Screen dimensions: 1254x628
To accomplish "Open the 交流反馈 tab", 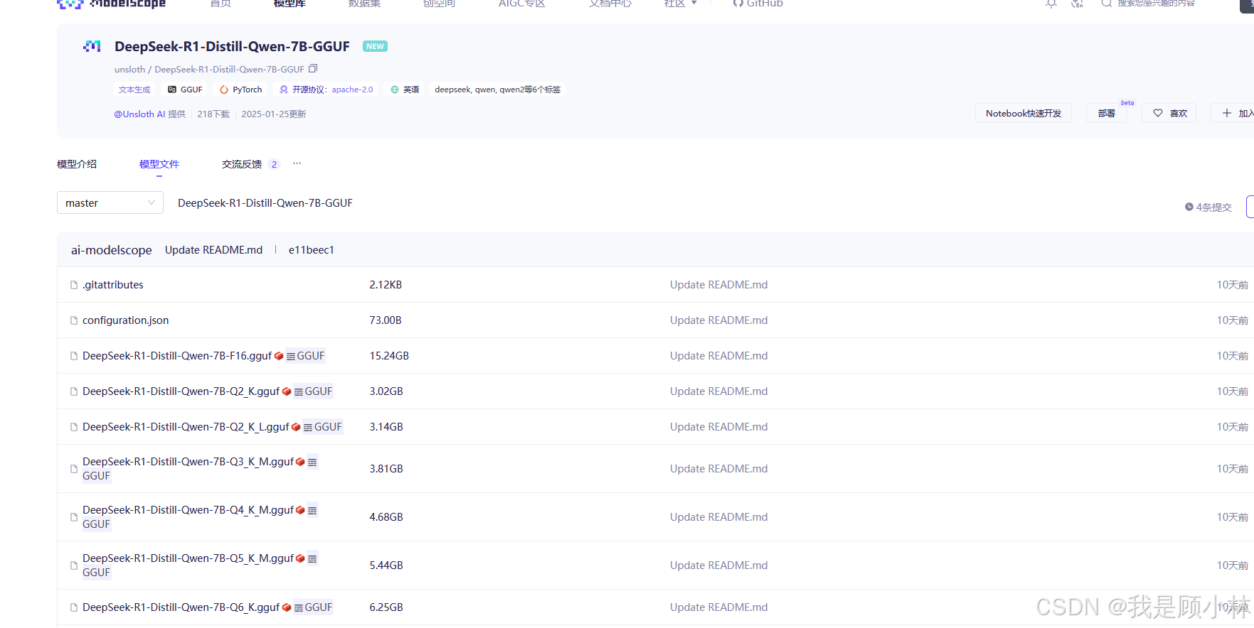I will tap(242, 164).
